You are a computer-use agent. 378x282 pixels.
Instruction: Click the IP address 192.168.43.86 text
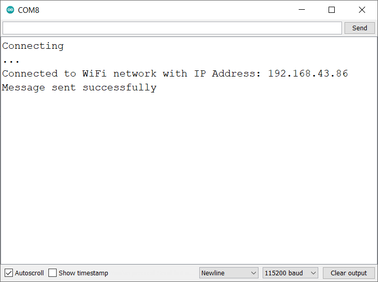(308, 73)
